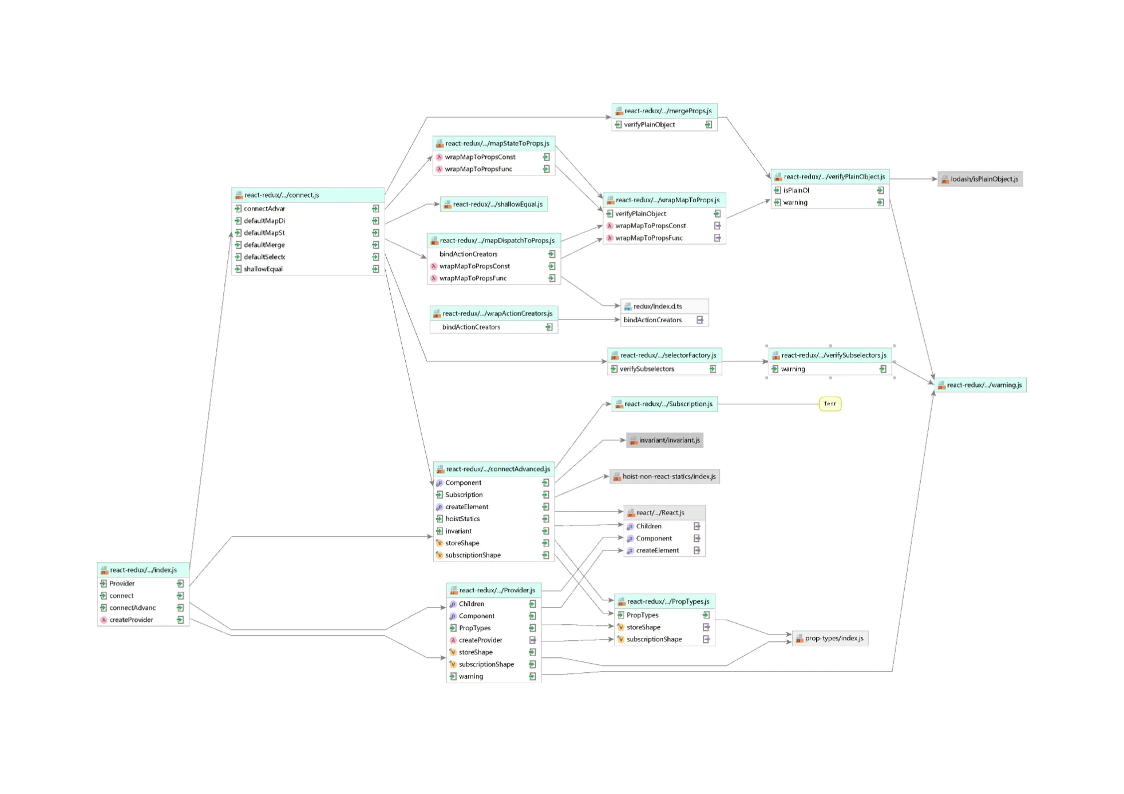Select the hoist-non-react-statics/index.js node
This screenshot has width=1124, height=794.
tap(664, 477)
